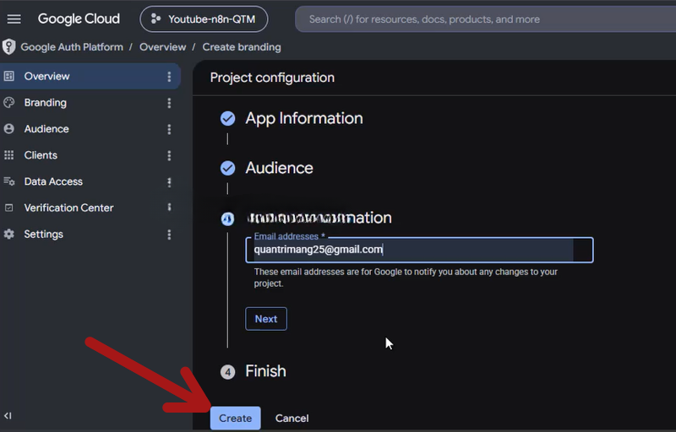Image resolution: width=676 pixels, height=432 pixels.
Task: Click the Create branding breadcrumb
Action: [x=242, y=47]
